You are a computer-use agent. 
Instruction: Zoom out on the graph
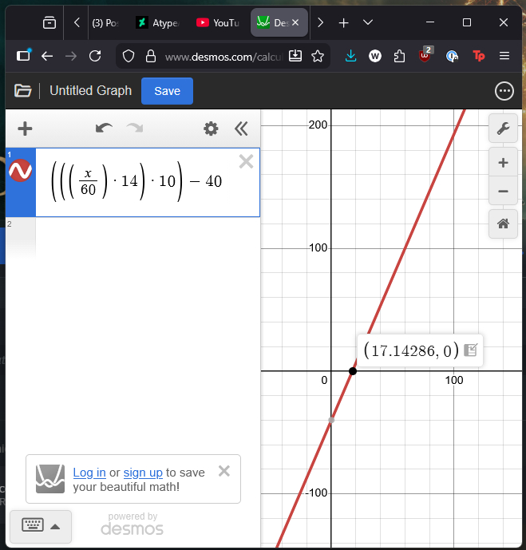tap(503, 192)
